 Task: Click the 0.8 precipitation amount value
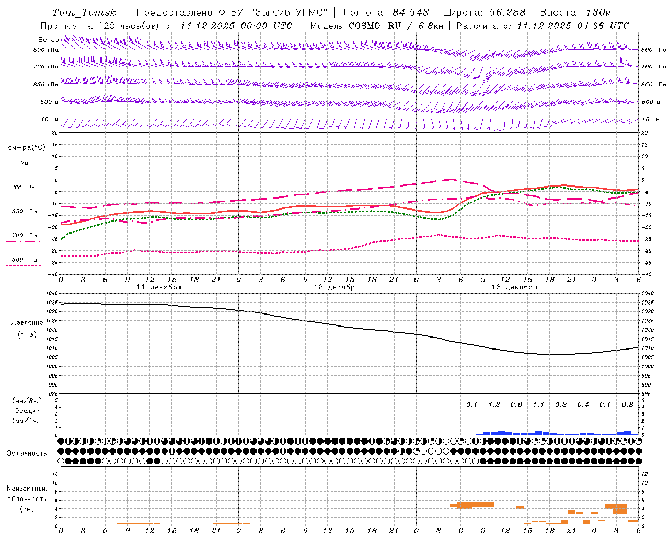[627, 405]
